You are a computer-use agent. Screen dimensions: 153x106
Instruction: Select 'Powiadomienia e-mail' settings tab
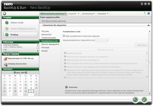49,41
